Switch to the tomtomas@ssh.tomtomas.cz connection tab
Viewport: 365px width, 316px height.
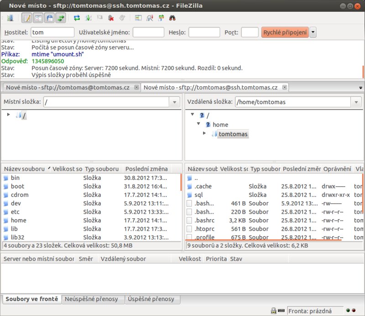pyautogui.click(x=210, y=87)
